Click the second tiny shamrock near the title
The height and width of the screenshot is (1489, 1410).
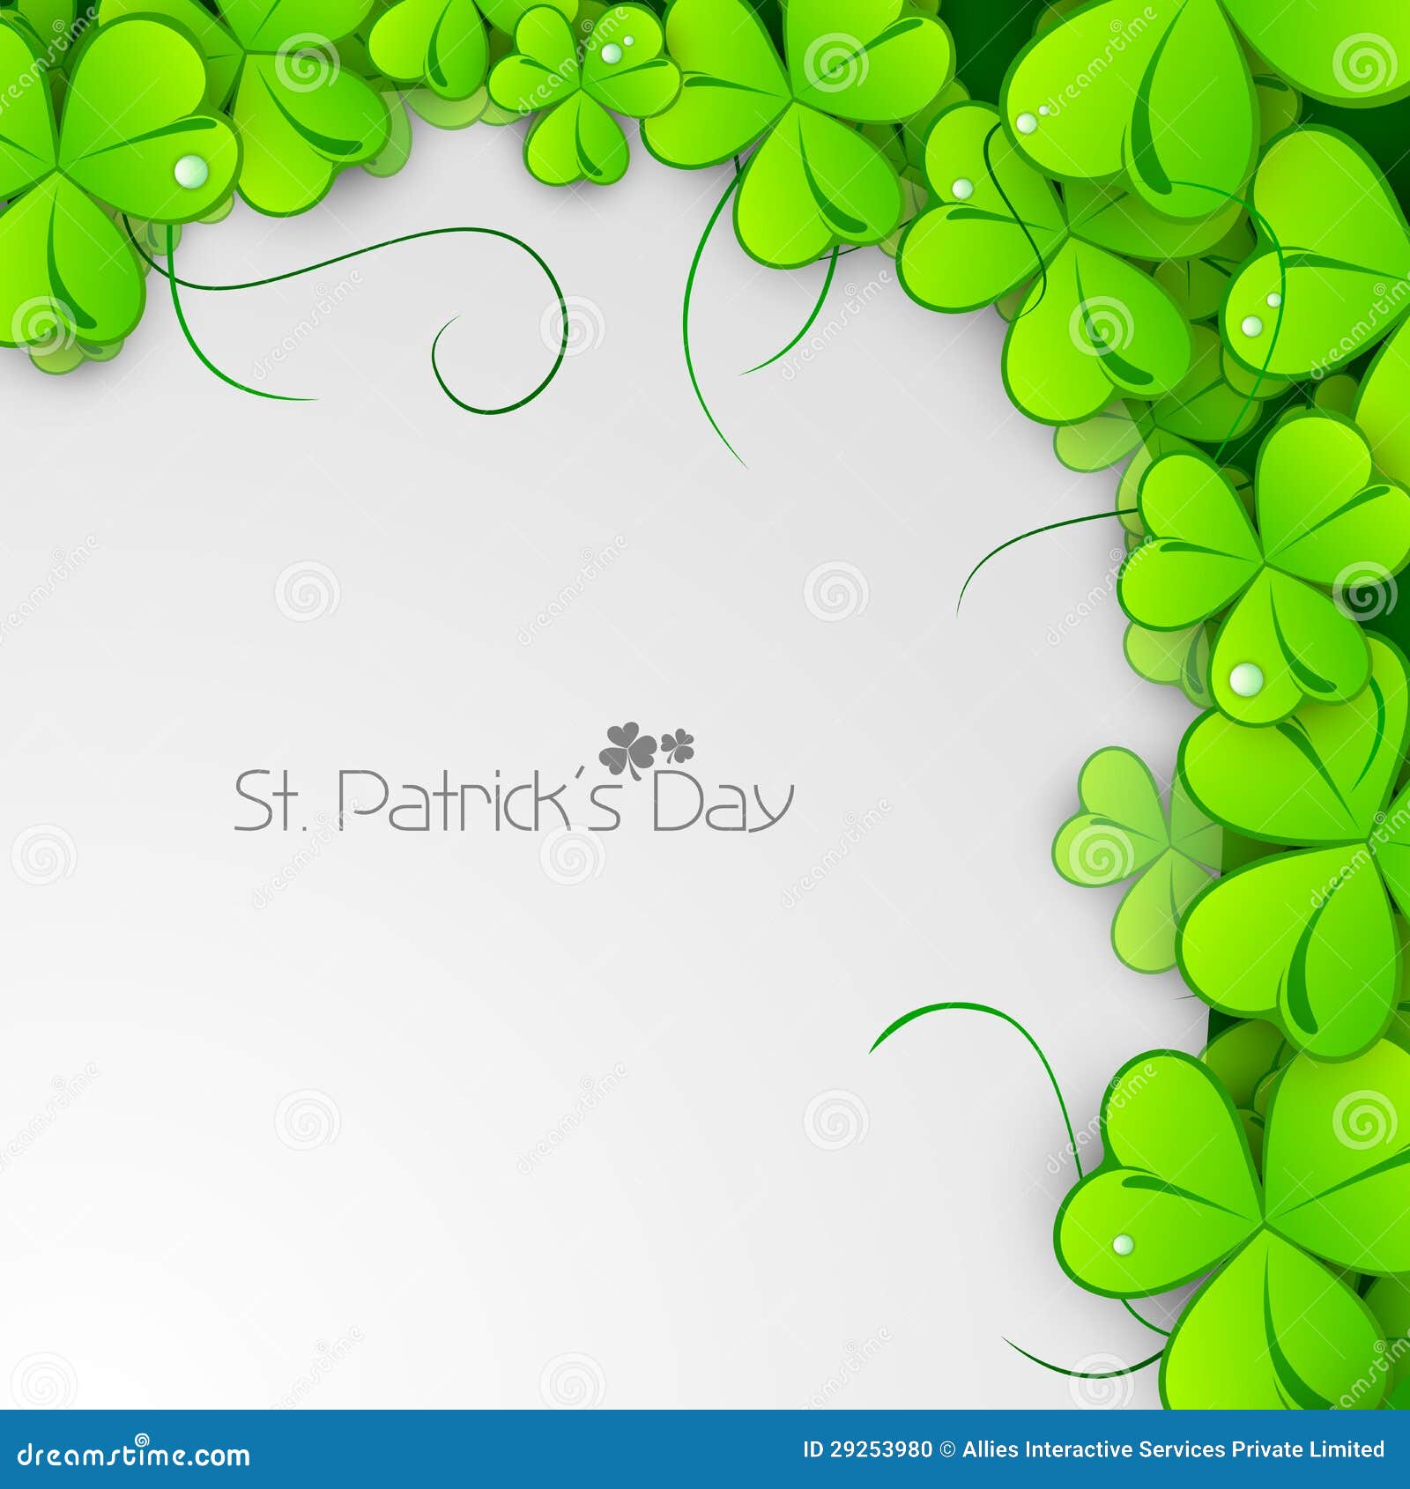pos(679,744)
